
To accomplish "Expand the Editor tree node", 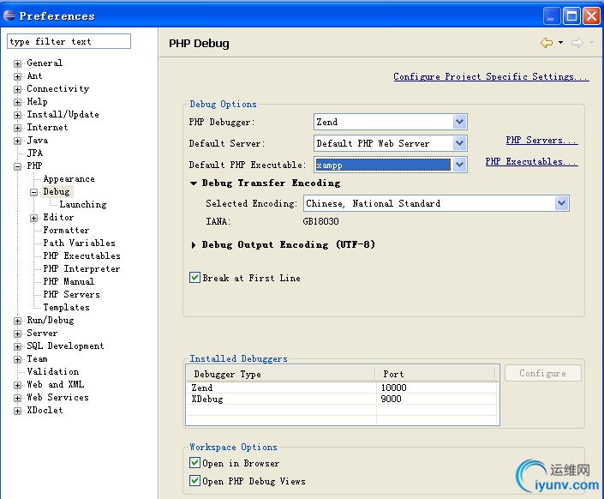I will pos(34,218).
